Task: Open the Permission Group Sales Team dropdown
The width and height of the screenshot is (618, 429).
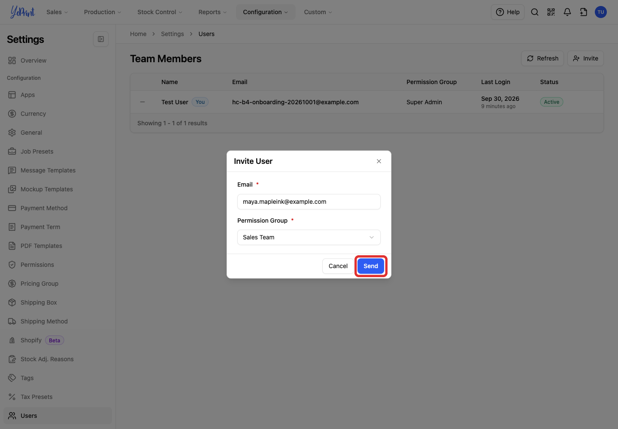Action: 309,237
